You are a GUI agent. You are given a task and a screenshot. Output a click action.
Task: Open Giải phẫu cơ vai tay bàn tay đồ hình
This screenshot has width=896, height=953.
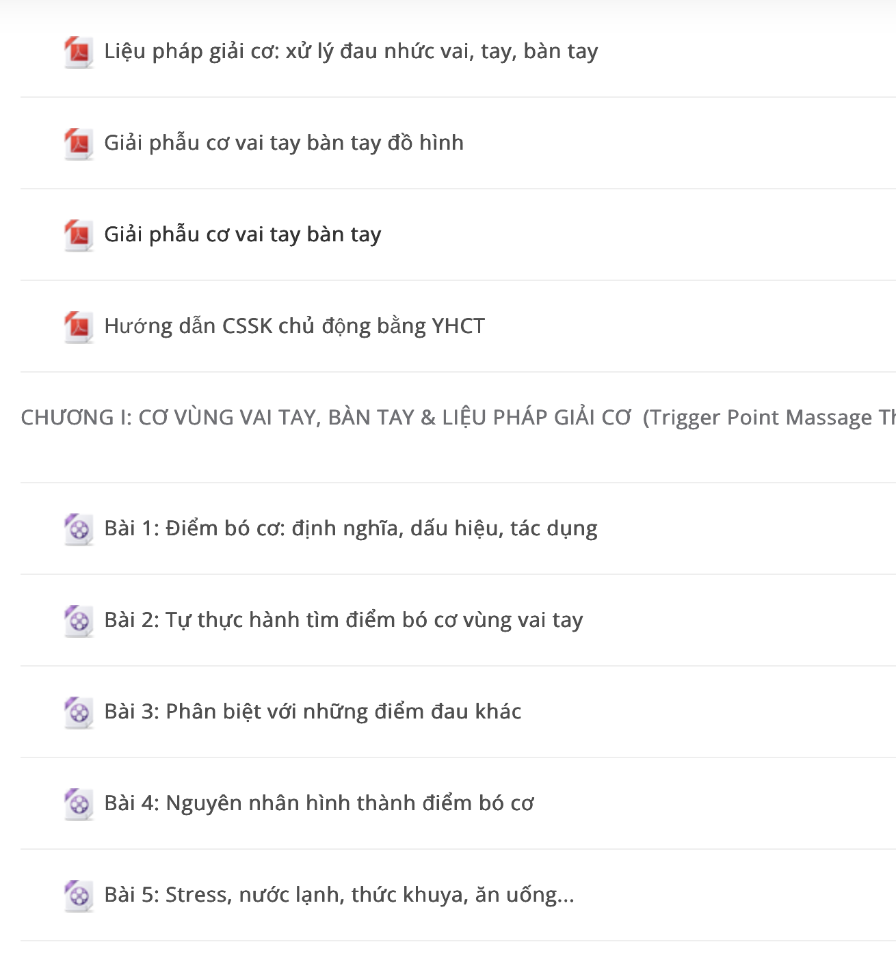[x=284, y=144]
